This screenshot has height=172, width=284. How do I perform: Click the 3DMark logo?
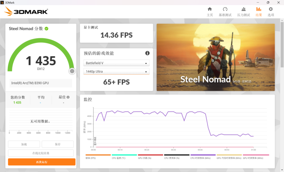26,11
